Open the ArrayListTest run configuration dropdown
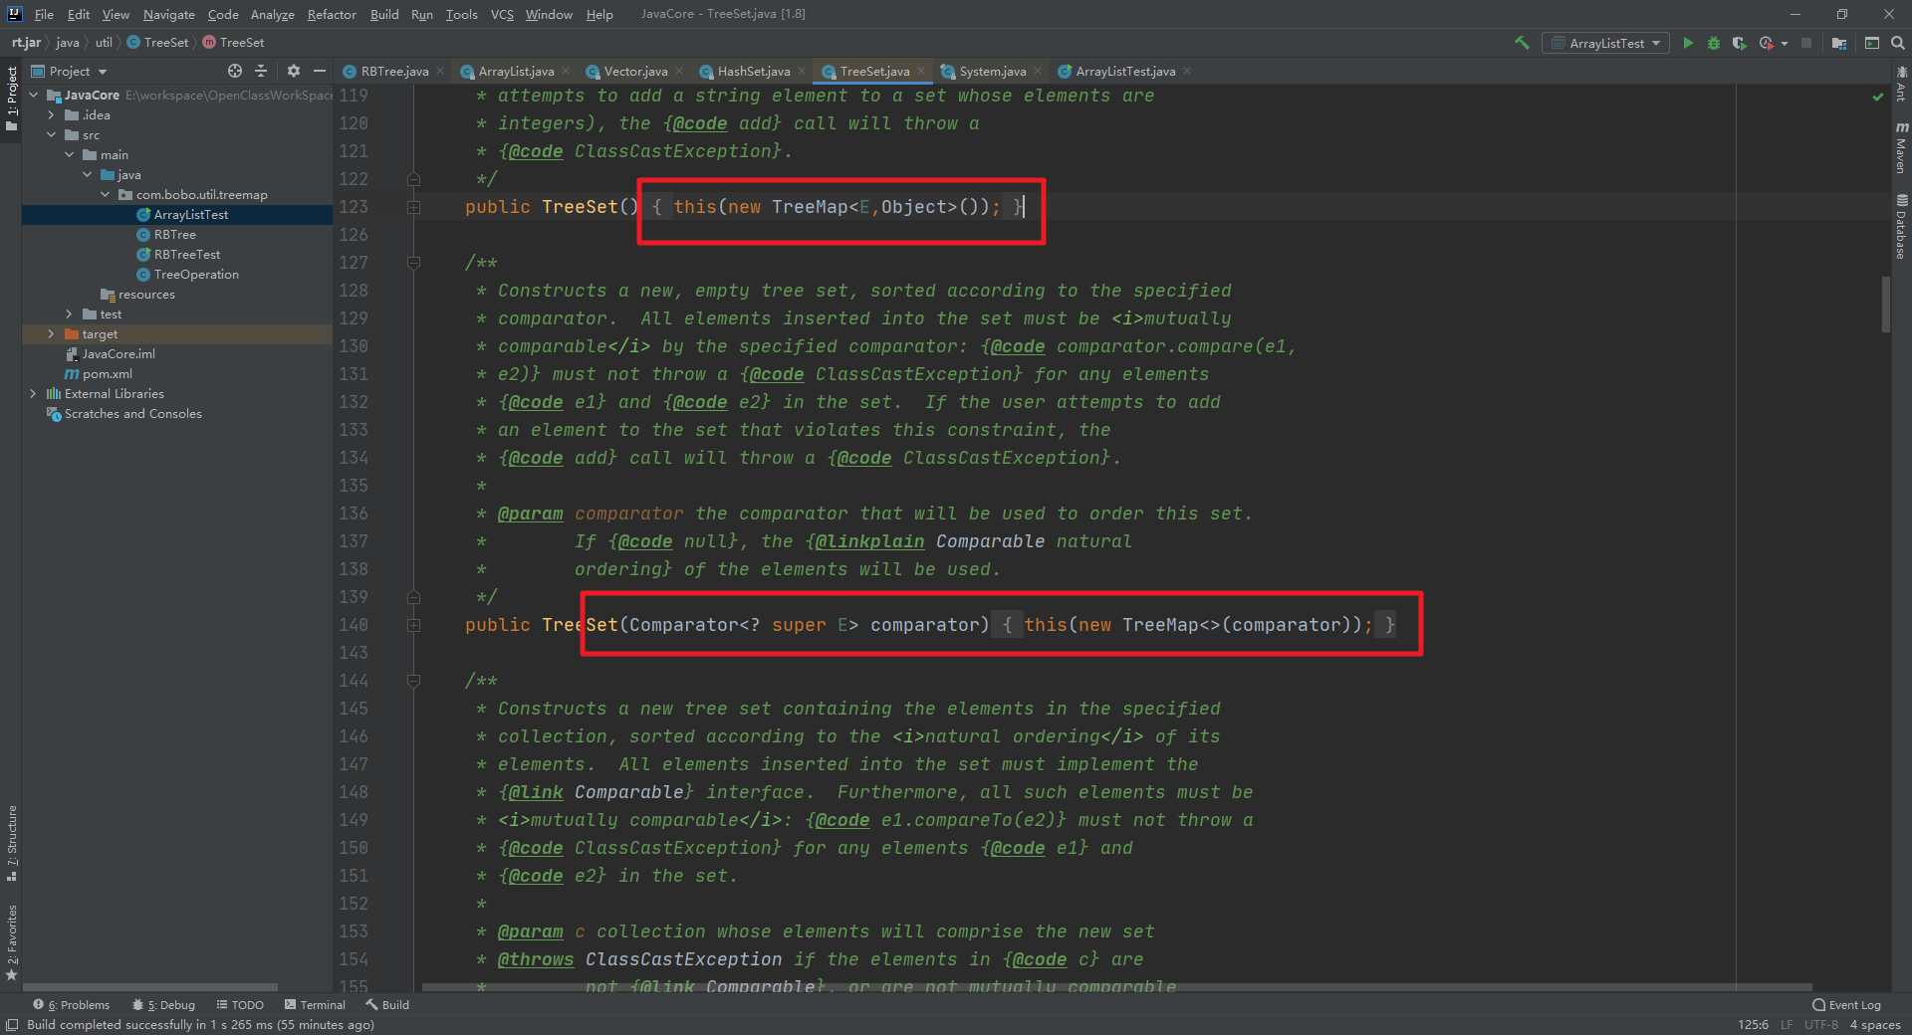The image size is (1912, 1035). tap(1606, 43)
